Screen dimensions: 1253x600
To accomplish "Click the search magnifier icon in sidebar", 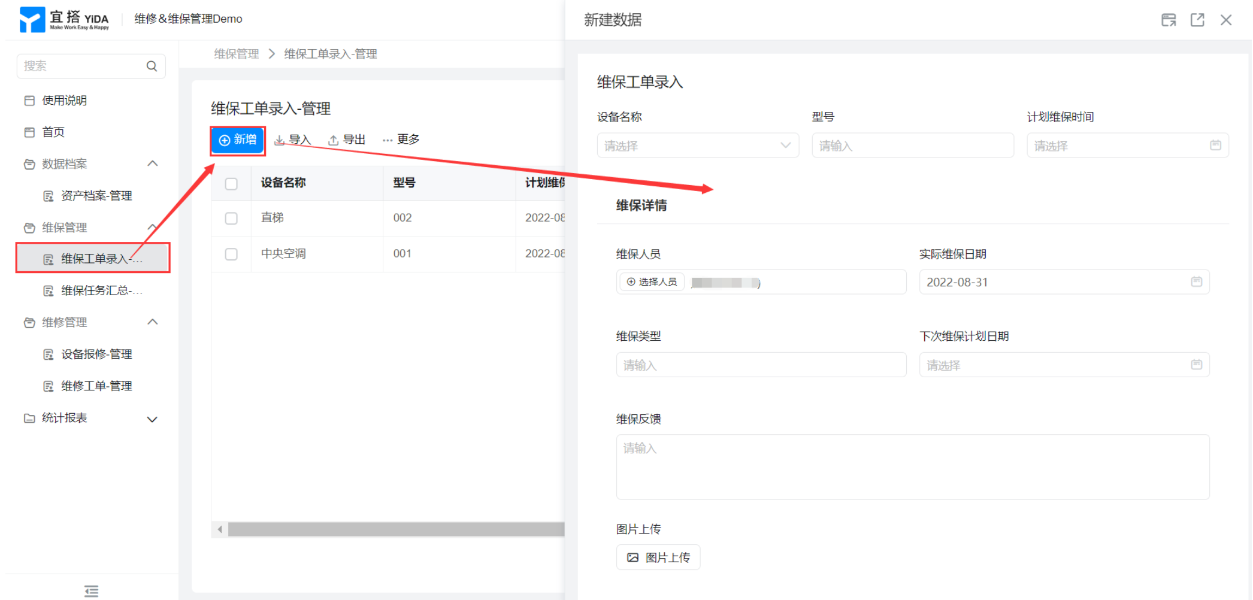I will click(x=152, y=66).
